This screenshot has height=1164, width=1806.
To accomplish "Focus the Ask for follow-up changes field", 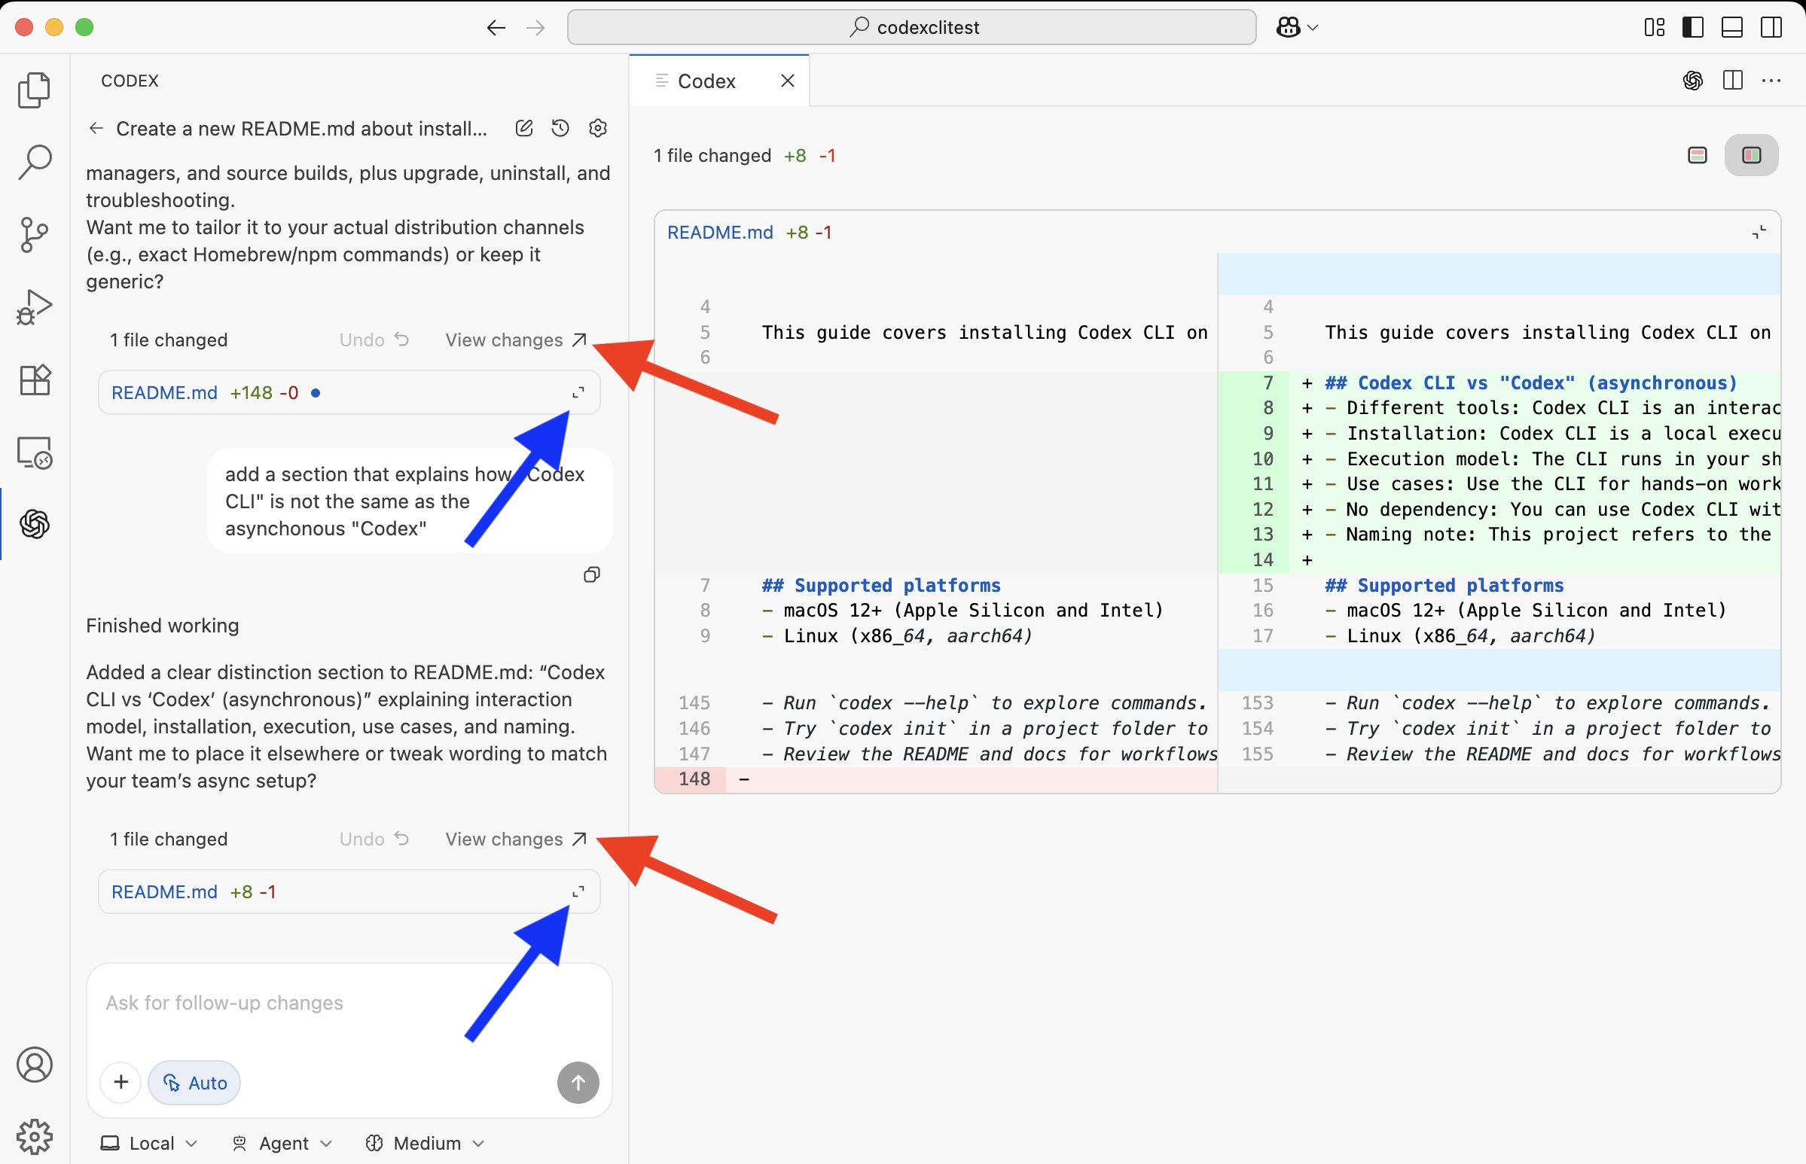I will pyautogui.click(x=349, y=1003).
